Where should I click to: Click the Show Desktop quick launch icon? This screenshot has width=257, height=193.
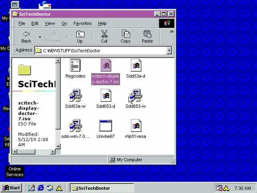coord(31,188)
